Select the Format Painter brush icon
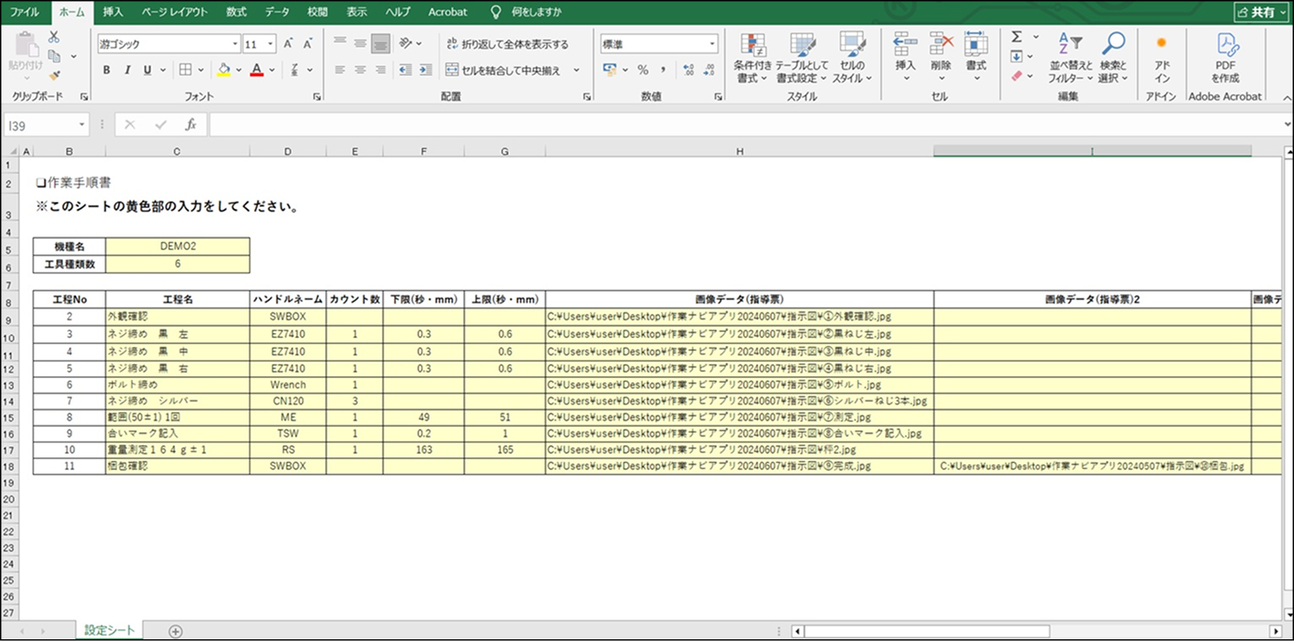1294x641 pixels. coord(53,76)
